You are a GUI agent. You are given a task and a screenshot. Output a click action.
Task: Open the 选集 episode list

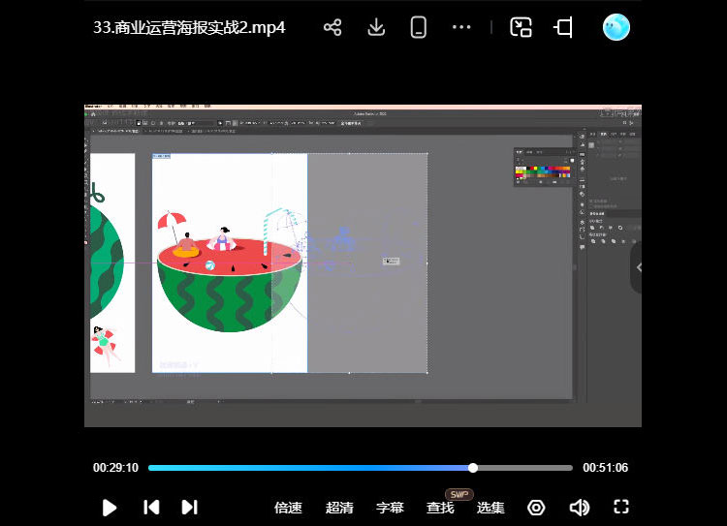point(490,508)
